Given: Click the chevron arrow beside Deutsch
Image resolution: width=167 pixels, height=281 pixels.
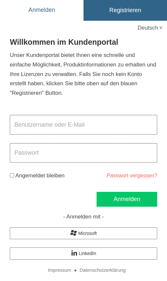Looking at the screenshot, I should 161,28.
